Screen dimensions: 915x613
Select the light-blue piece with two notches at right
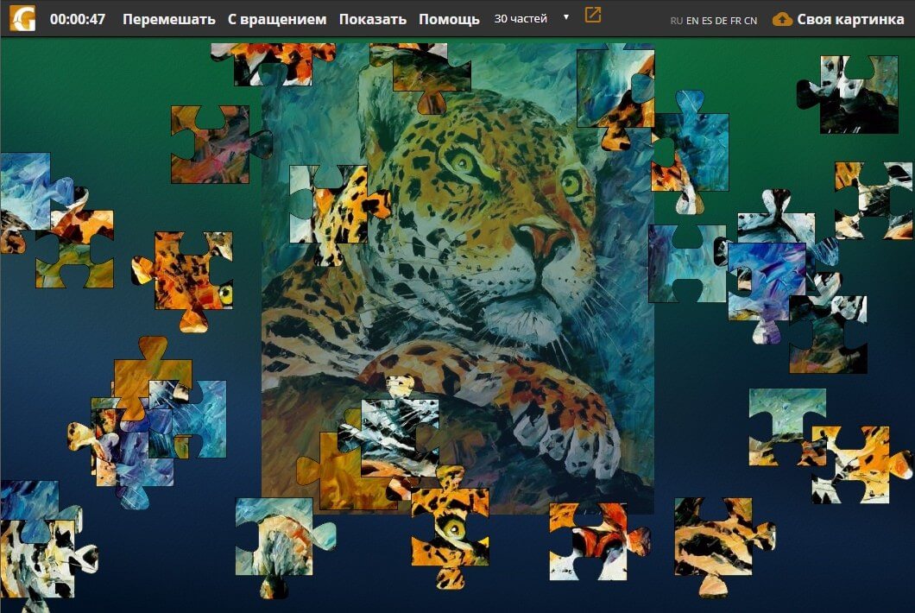tap(687, 264)
